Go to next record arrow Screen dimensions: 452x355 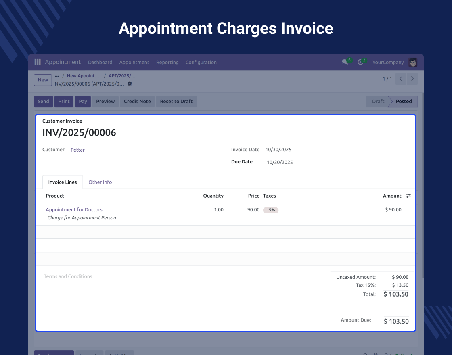(x=412, y=79)
